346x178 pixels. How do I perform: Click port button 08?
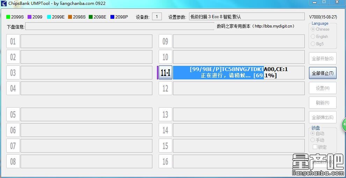[x=13, y=162]
